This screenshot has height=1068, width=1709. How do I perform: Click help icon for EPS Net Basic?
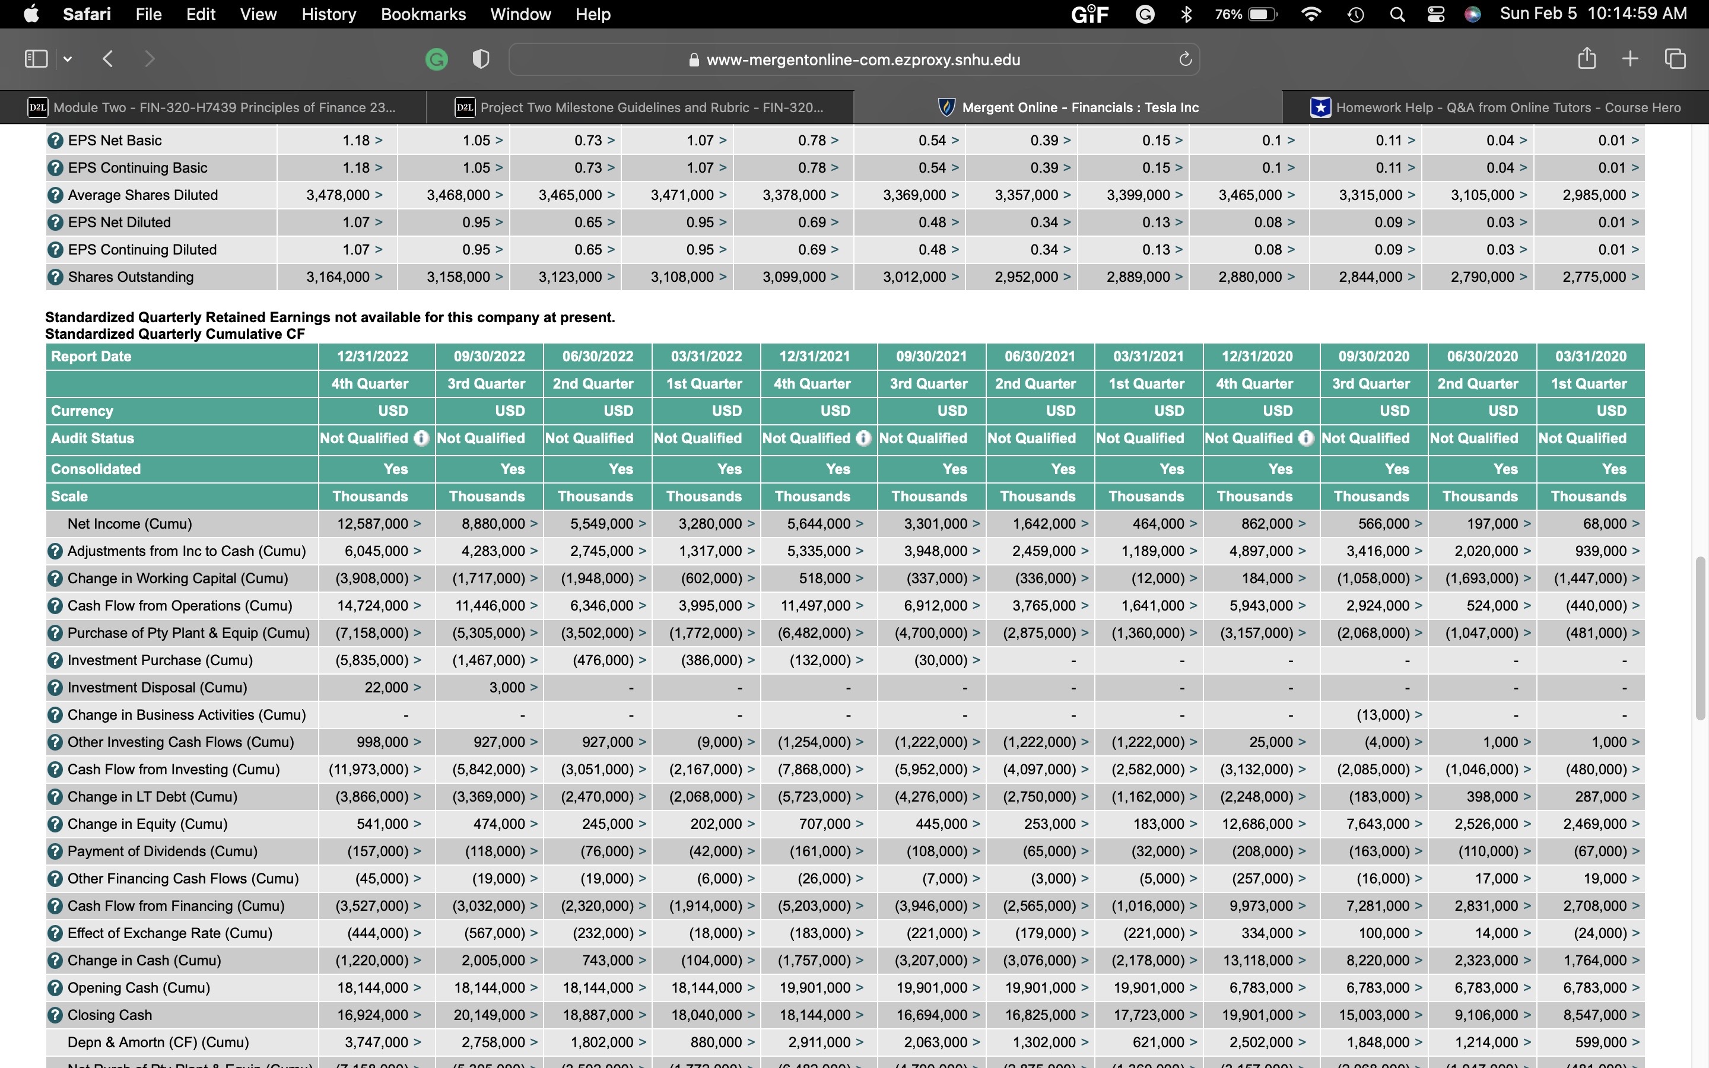point(55,141)
